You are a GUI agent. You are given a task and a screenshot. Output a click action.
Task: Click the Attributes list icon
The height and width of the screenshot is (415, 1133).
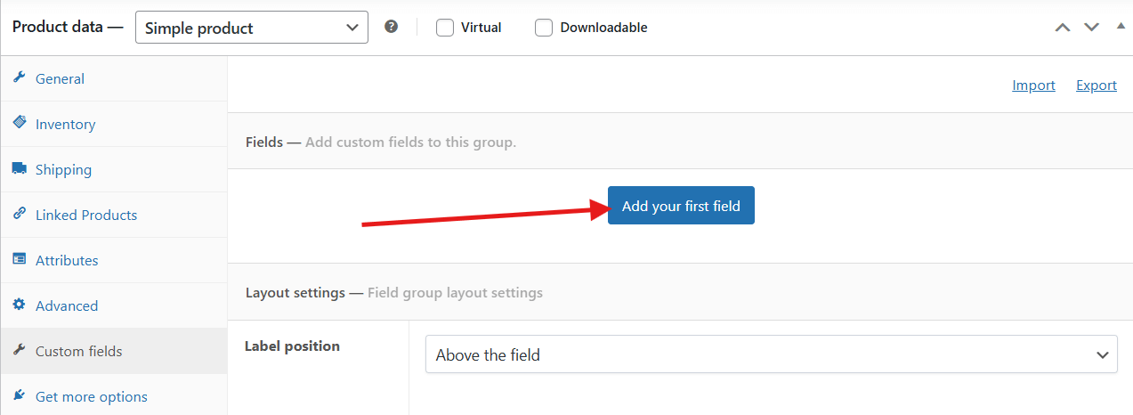[x=19, y=259]
